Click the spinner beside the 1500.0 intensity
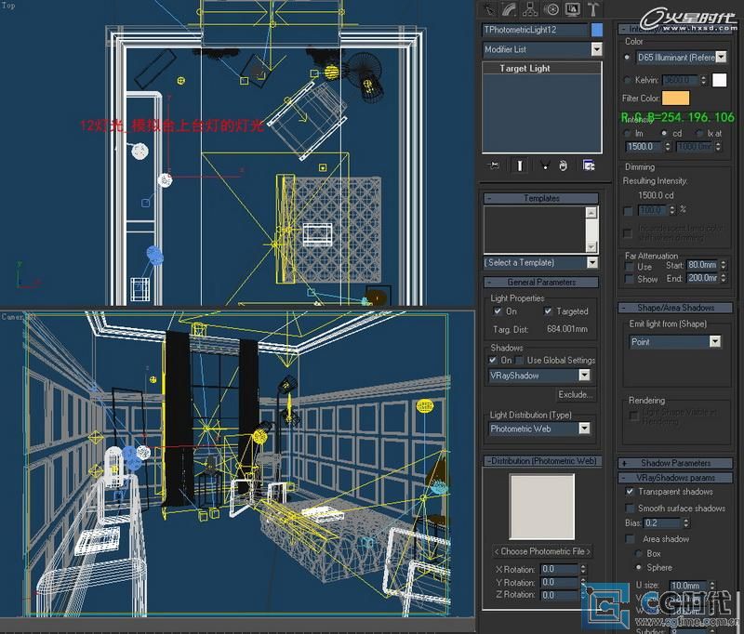The width and height of the screenshot is (744, 634). 668,147
